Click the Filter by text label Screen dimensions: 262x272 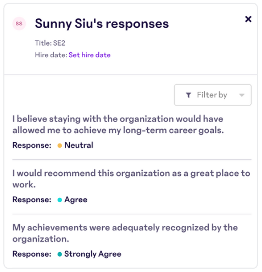click(x=212, y=95)
